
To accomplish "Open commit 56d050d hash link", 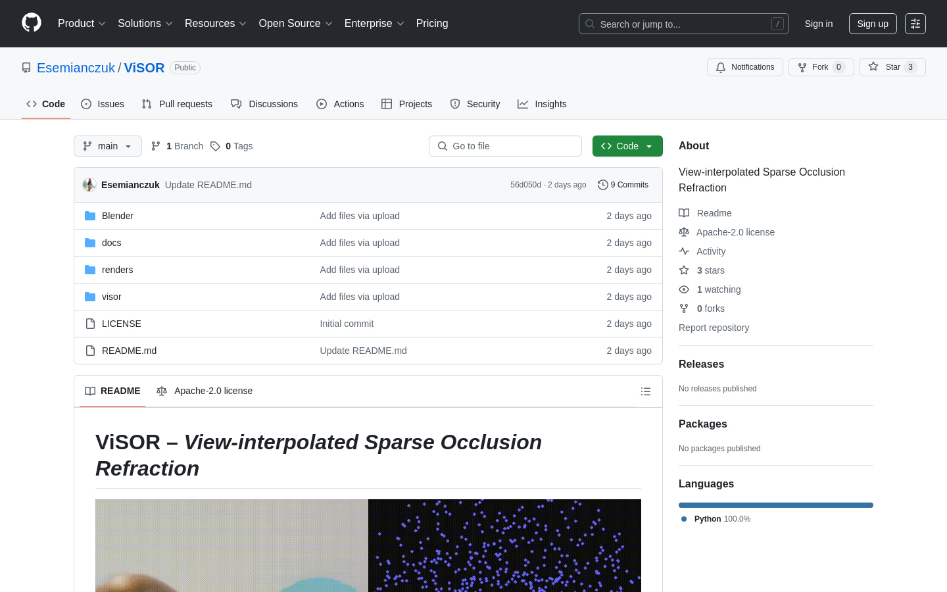I will click(525, 185).
